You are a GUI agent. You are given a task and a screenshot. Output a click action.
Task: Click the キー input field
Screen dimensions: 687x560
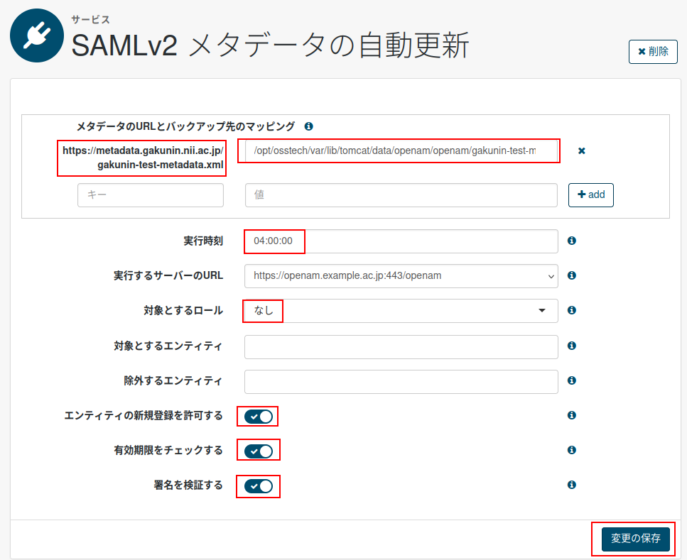150,194
